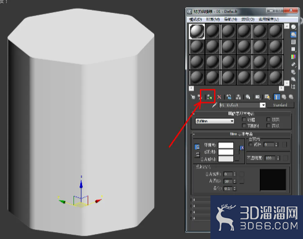This screenshot has width=303, height=239.
Task: Toggle the Backlight icon in side toolbar
Action: (x=293, y=34)
